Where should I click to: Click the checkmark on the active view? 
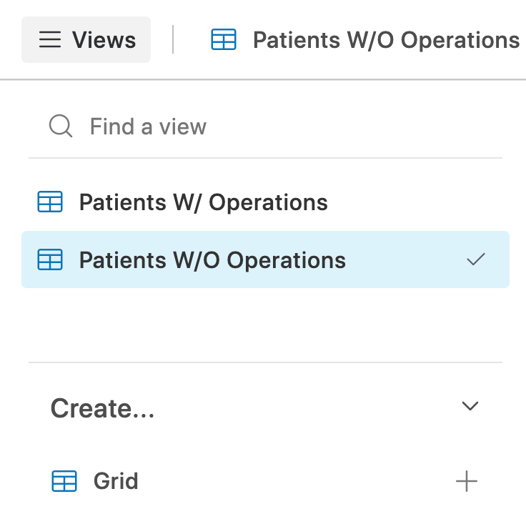pos(476,259)
